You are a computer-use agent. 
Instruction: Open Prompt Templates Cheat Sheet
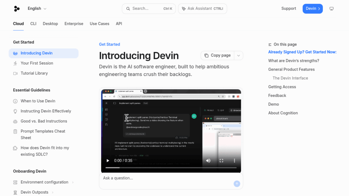[x=43, y=134]
